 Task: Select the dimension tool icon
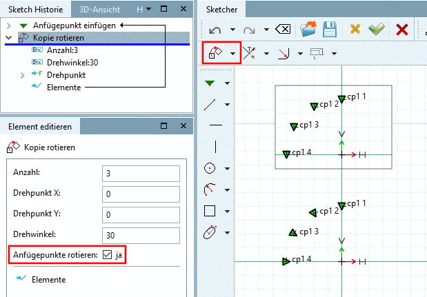coord(317,53)
